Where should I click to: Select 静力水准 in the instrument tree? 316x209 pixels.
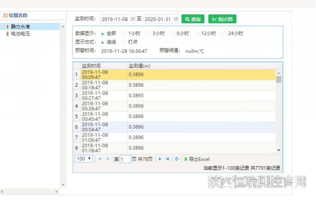click(x=20, y=26)
